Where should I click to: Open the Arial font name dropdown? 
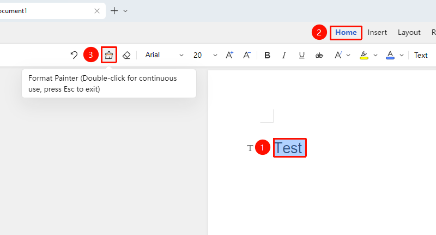pos(164,55)
